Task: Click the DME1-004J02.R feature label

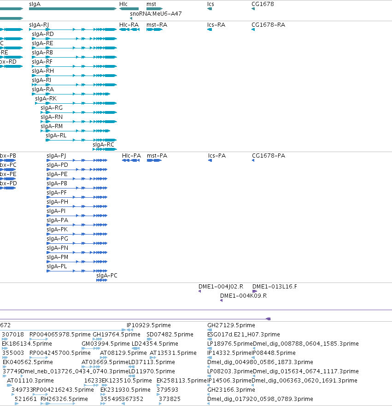Action: click(221, 287)
